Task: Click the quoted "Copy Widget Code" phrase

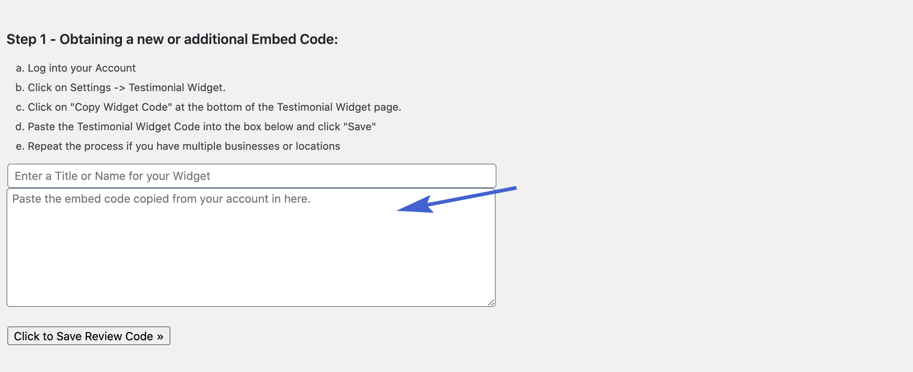Action: 121,107
